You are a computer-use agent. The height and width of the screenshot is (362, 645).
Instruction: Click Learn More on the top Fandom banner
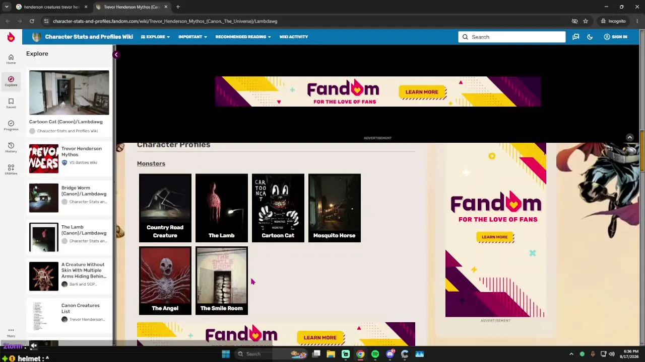pyautogui.click(x=422, y=92)
